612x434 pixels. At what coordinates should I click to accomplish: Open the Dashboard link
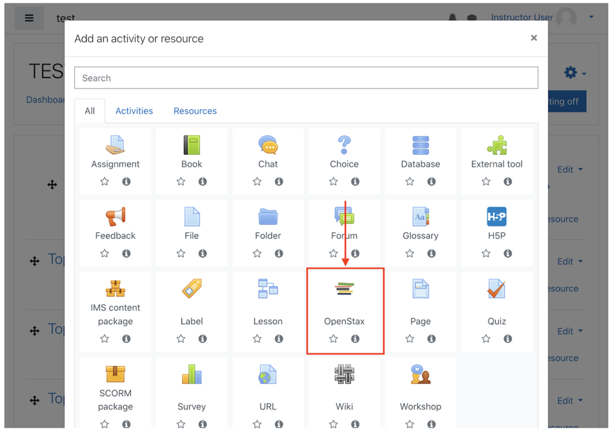pos(41,99)
